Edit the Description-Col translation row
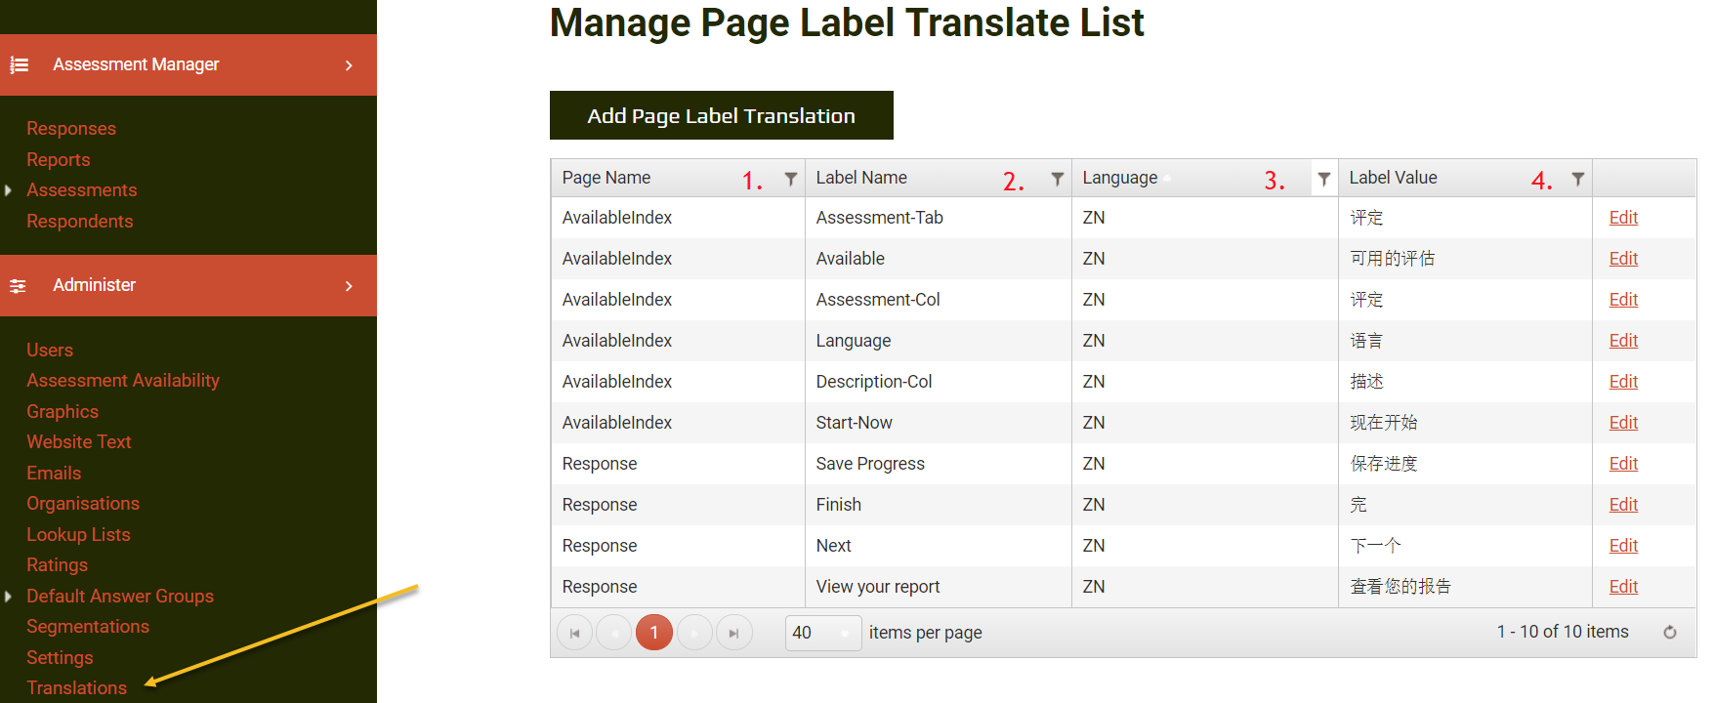 coord(1623,382)
